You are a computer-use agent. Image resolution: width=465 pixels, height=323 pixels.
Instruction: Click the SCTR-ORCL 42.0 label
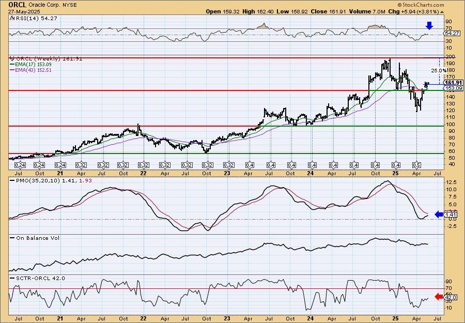pyautogui.click(x=40, y=278)
